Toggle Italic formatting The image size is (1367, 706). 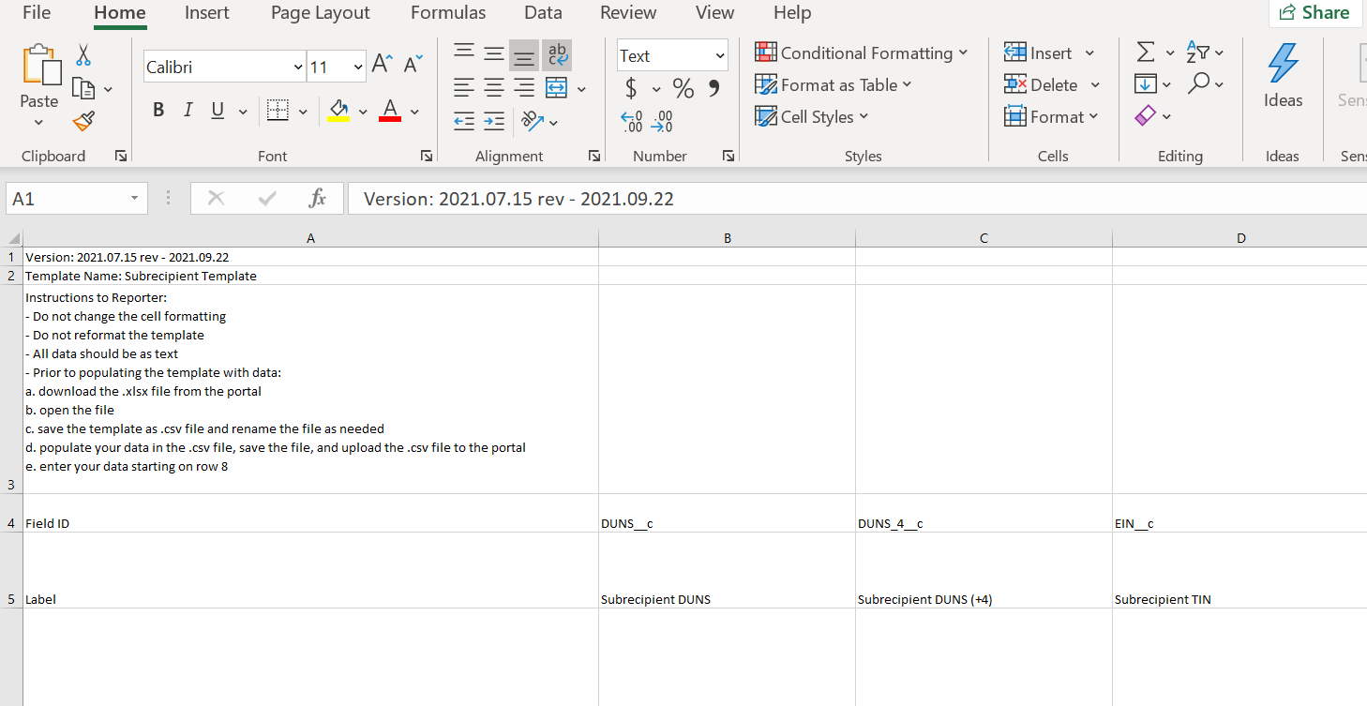coord(188,111)
